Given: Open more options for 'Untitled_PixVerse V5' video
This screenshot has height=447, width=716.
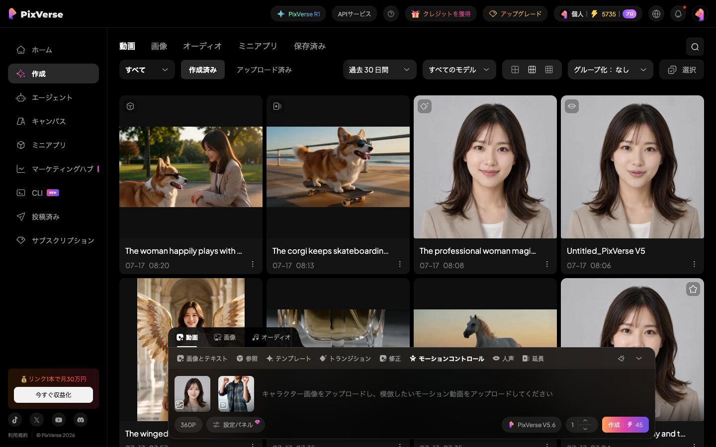Looking at the screenshot, I should click(694, 264).
